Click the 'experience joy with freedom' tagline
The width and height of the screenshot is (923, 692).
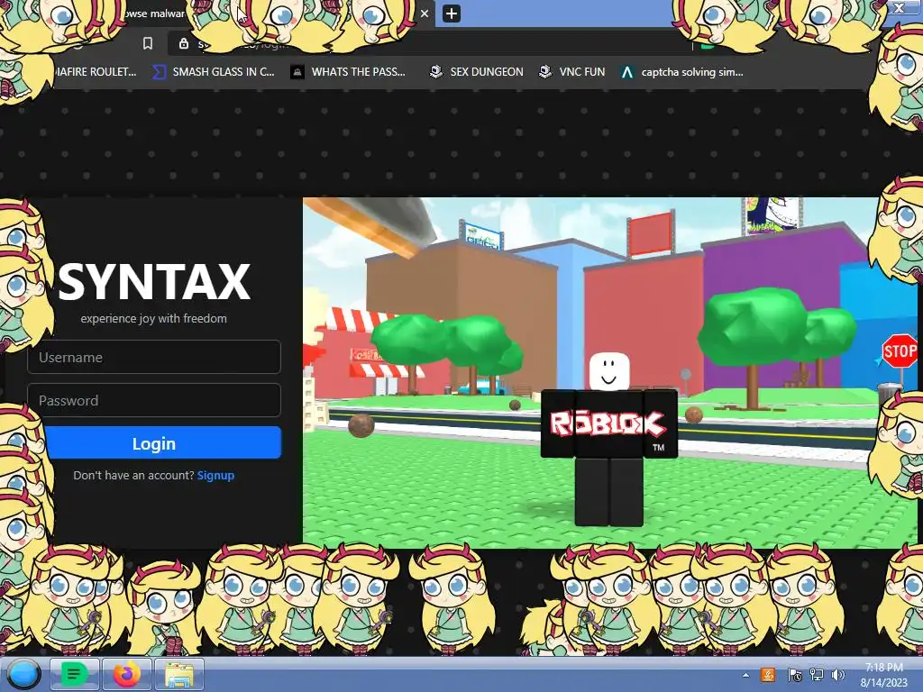pyautogui.click(x=153, y=318)
